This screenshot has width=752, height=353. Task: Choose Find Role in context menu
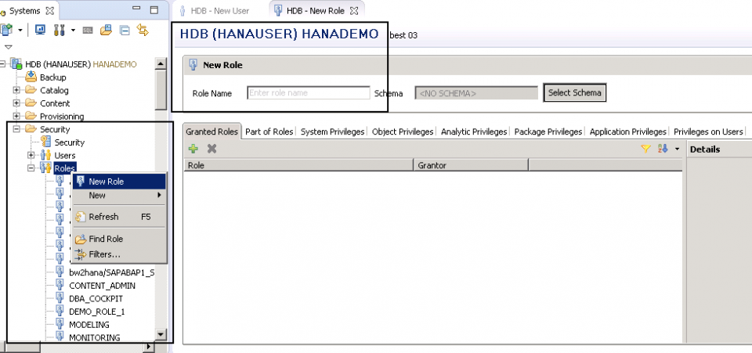point(118,239)
